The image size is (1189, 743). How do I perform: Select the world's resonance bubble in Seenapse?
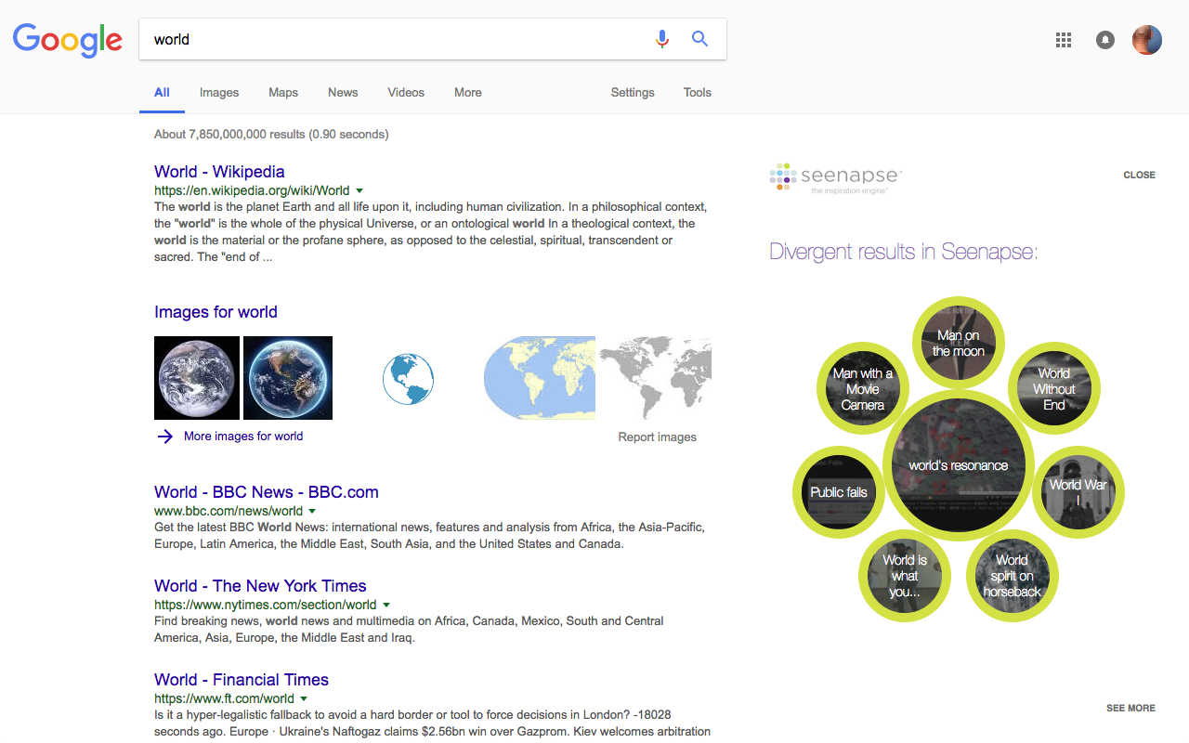[x=958, y=464]
